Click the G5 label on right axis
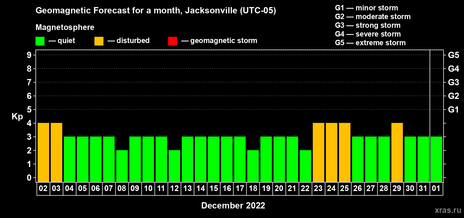Screen dimensions: 464x218 tap(454, 55)
